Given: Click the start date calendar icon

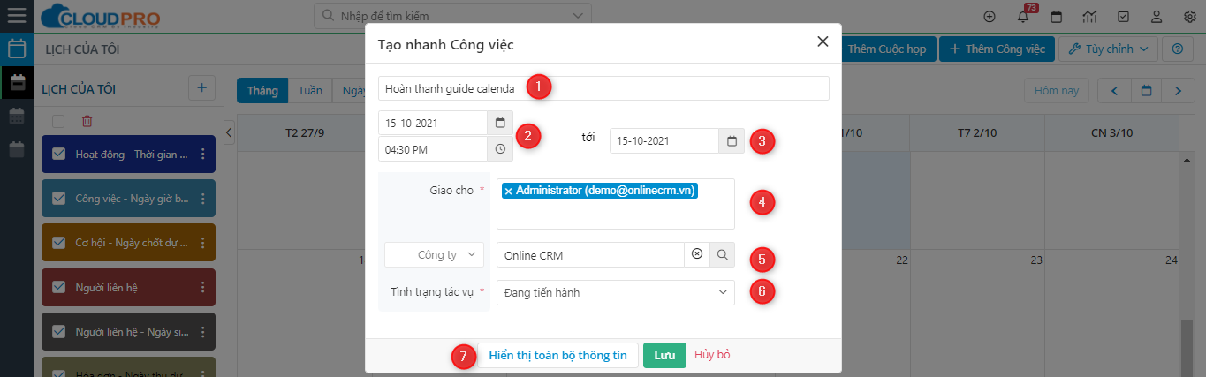Looking at the screenshot, I should click(500, 123).
